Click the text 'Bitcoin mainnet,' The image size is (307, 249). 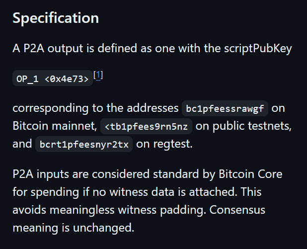click(55, 126)
